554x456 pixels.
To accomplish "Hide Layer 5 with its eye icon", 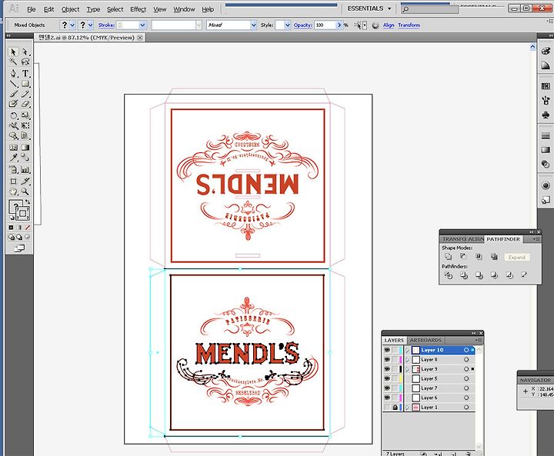I will click(387, 378).
